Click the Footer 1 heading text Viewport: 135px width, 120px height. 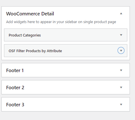tap(15, 70)
